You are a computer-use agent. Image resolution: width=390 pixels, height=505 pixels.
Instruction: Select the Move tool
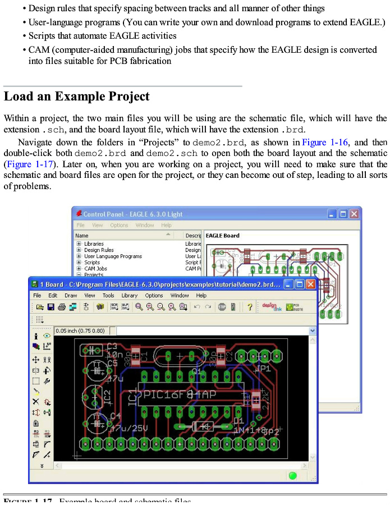click(36, 360)
